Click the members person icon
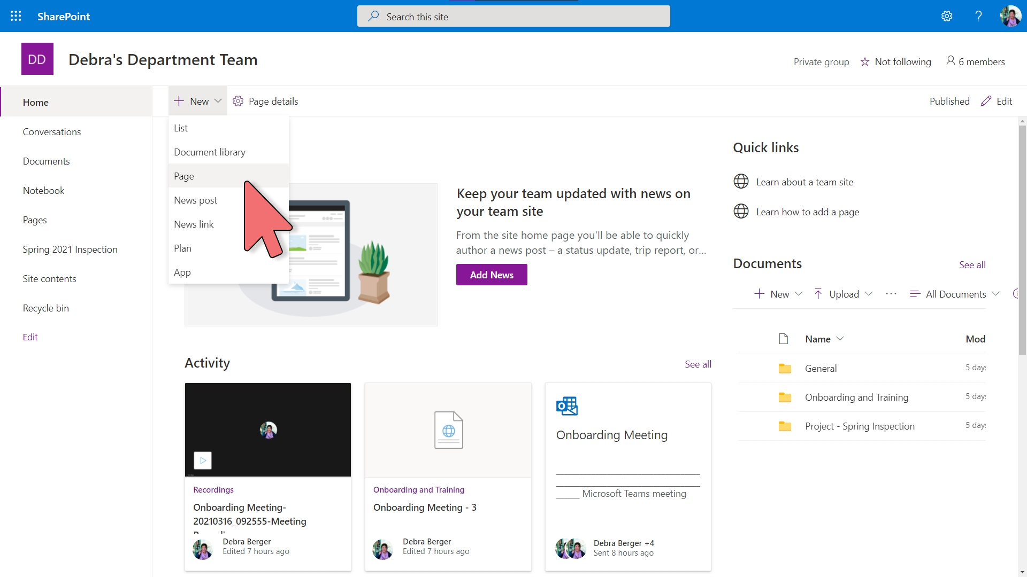Viewport: 1027px width, 577px height. click(951, 61)
